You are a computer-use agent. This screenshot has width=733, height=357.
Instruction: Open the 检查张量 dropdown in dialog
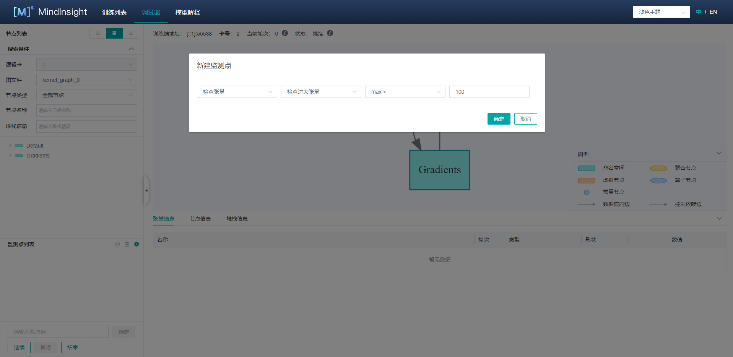pos(237,92)
